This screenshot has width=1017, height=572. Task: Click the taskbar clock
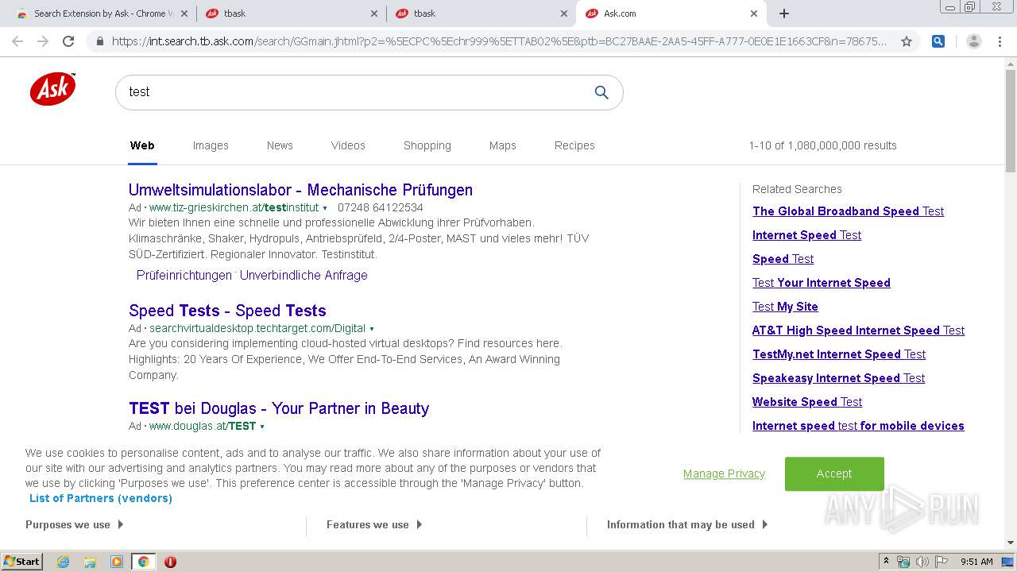(x=976, y=562)
